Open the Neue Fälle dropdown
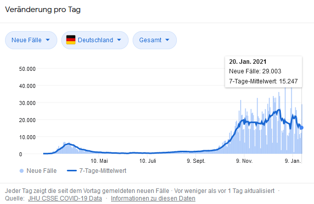Image resolution: width=314 pixels, height=204 pixels. click(30, 40)
